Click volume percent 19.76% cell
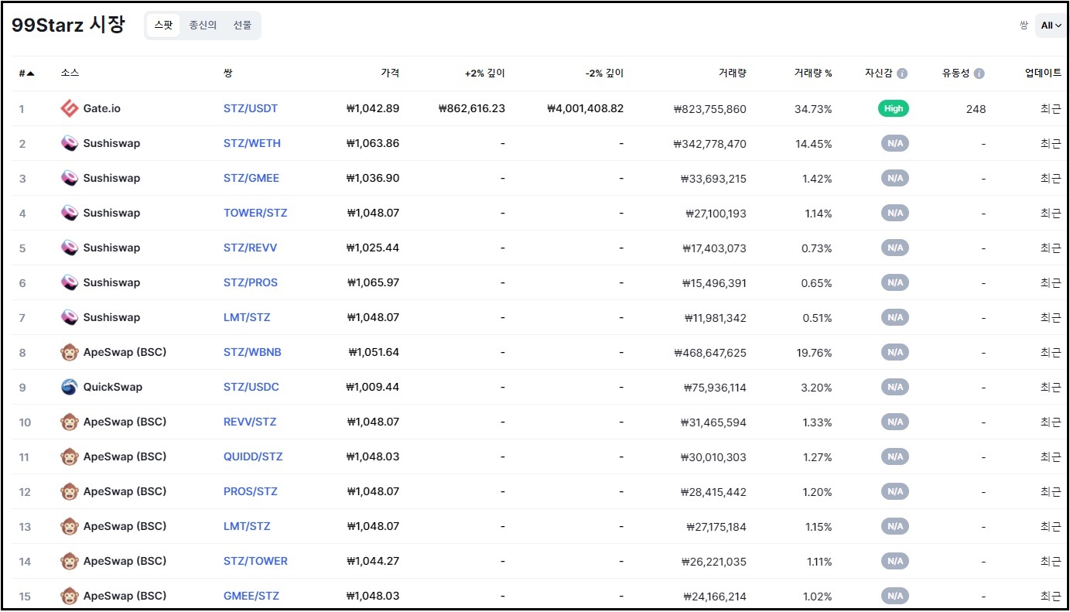1070x612 pixels. [813, 353]
